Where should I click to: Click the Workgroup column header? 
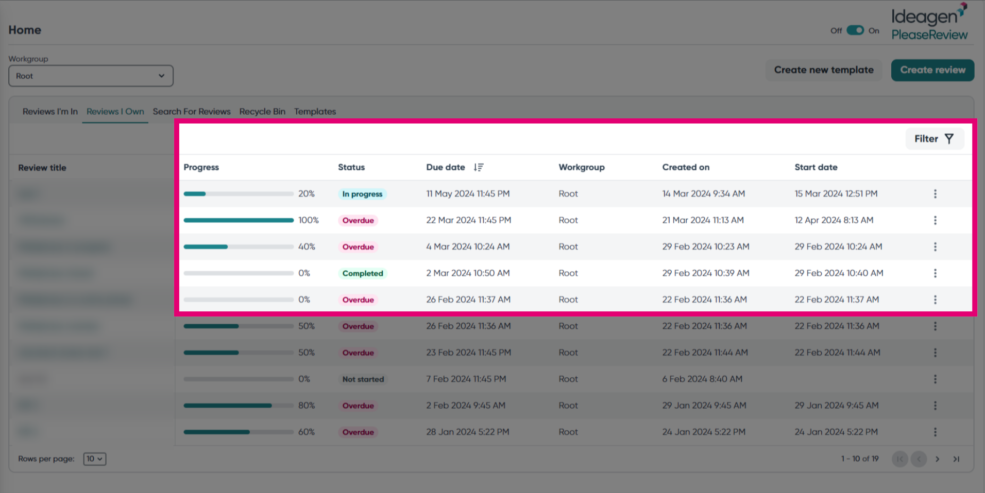pos(582,167)
